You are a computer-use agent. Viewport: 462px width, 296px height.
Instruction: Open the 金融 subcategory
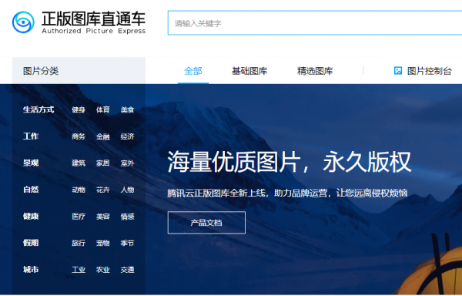(103, 136)
